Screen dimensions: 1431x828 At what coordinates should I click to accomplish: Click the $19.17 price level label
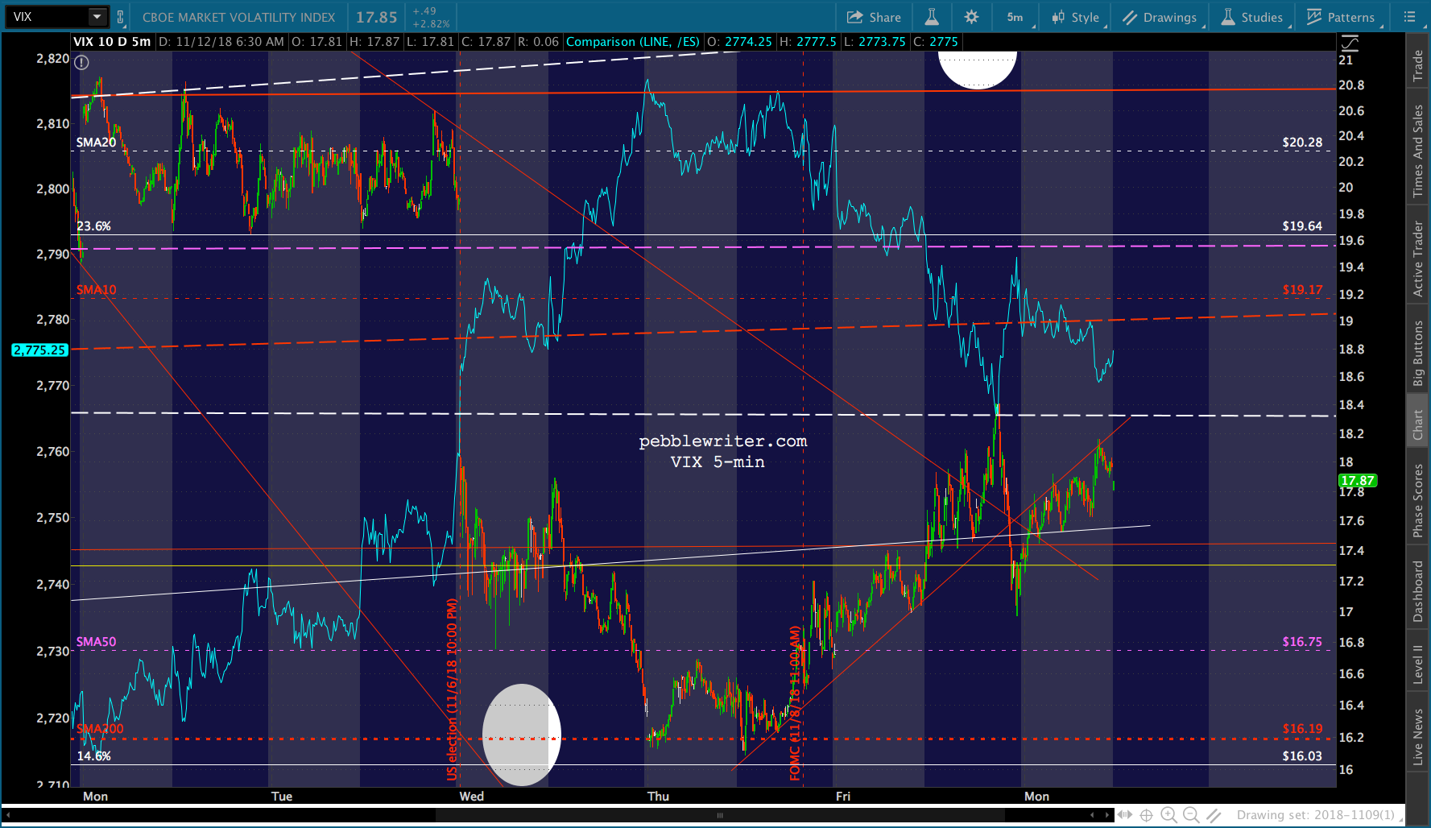1302,290
